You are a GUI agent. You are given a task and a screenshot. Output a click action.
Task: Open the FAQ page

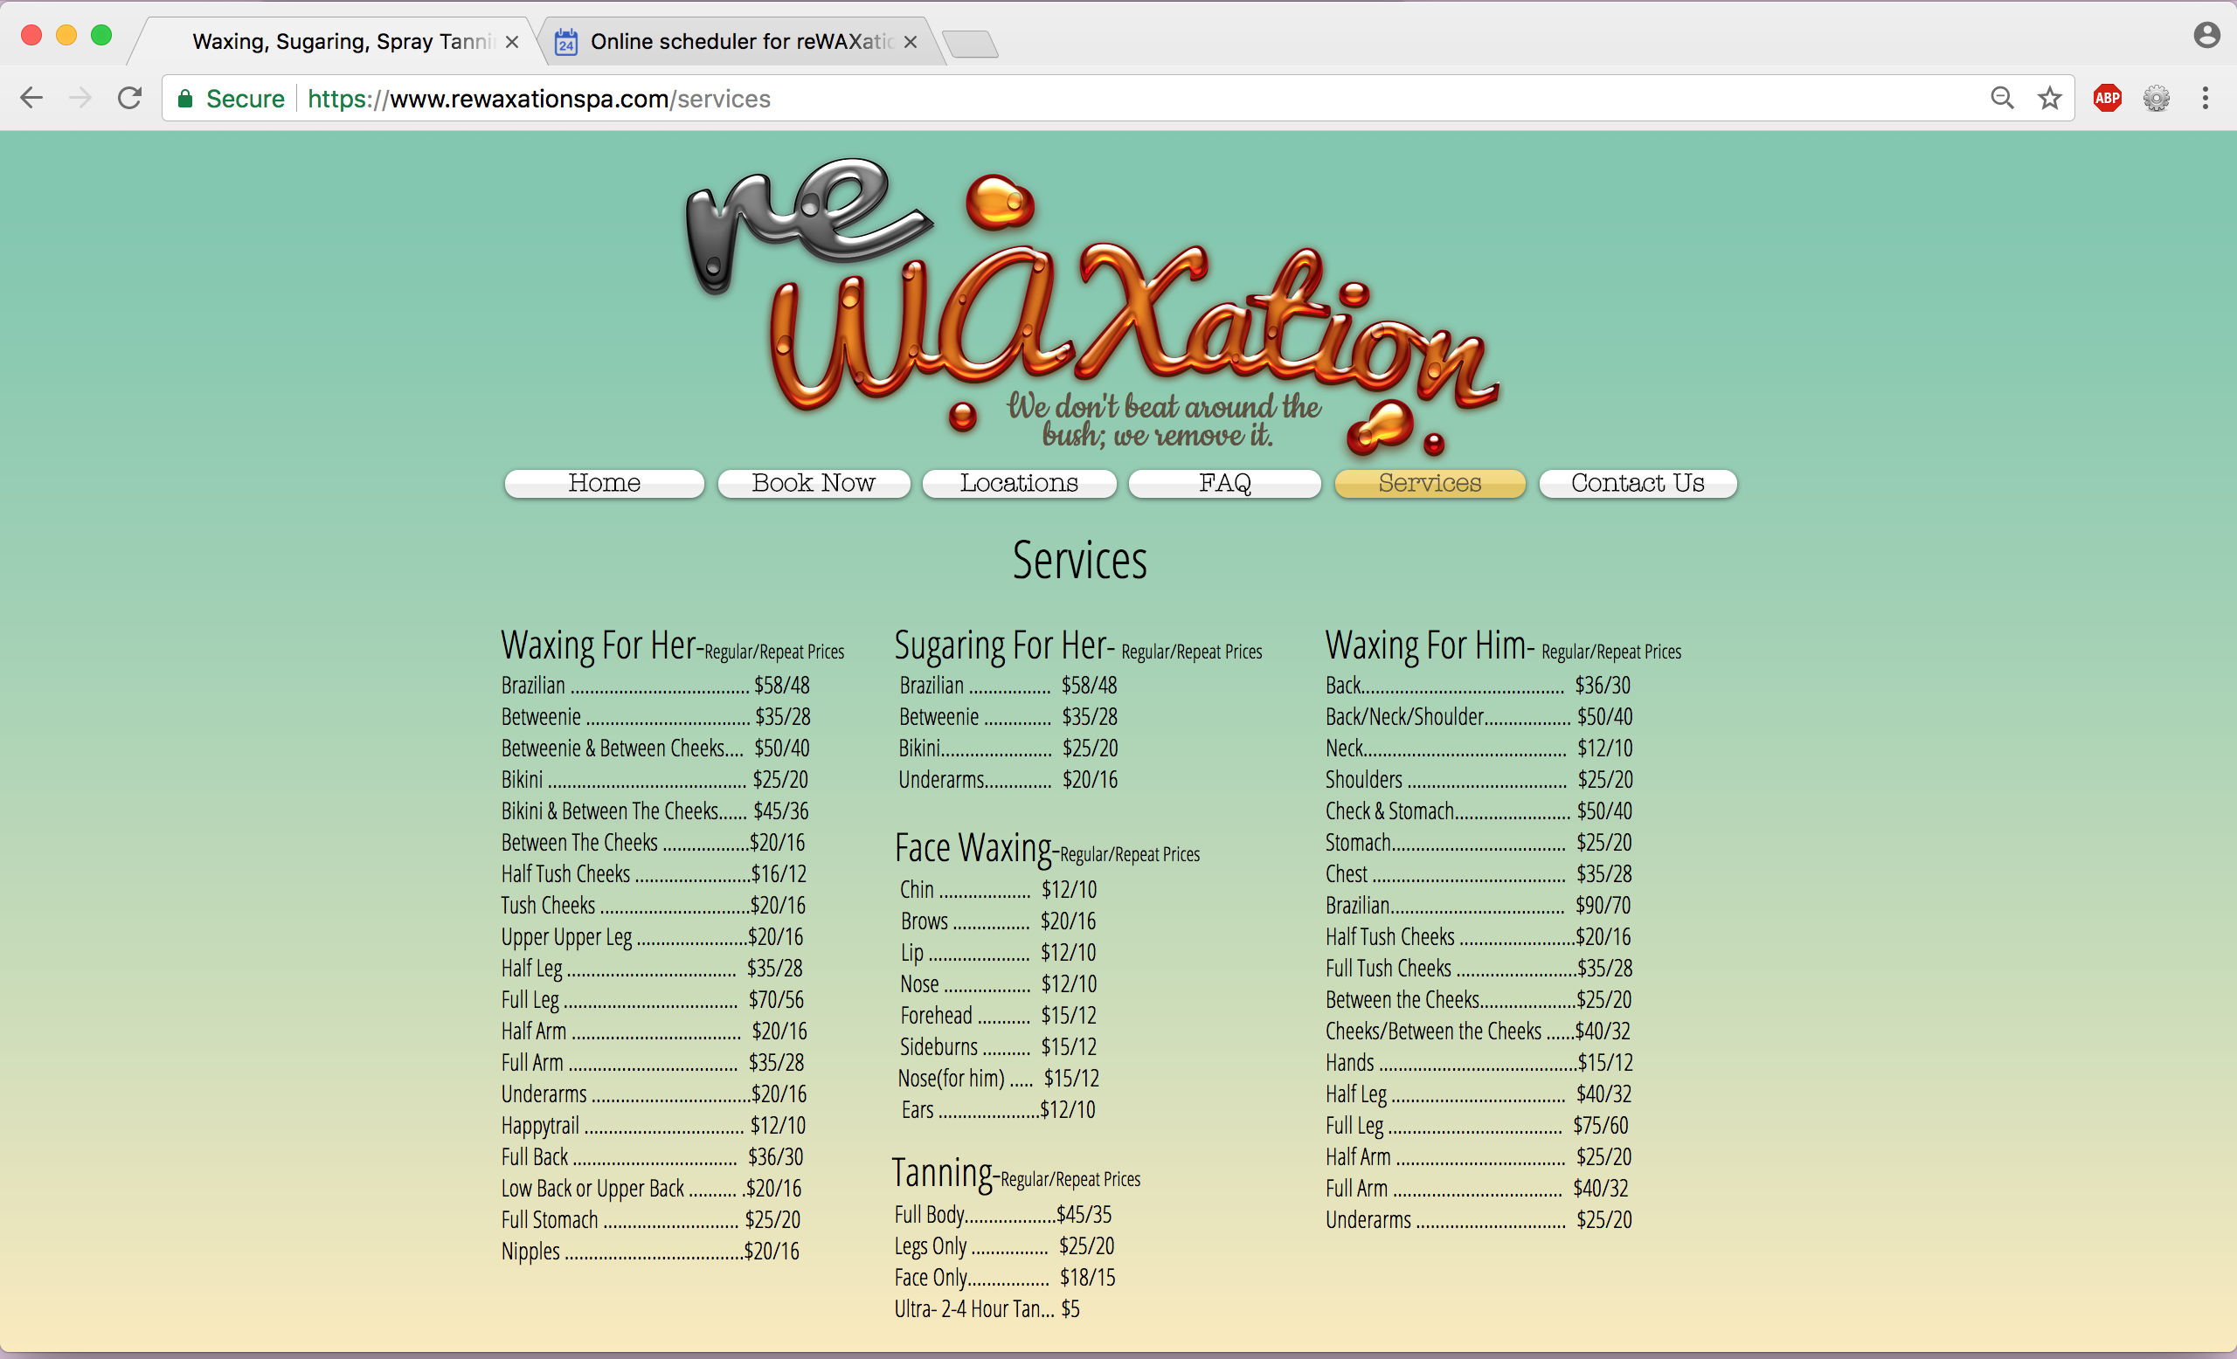pos(1225,484)
